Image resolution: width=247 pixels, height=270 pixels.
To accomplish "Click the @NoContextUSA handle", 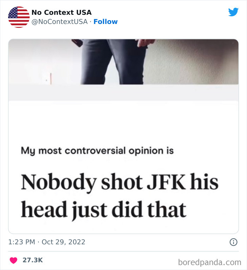I will coord(59,22).
